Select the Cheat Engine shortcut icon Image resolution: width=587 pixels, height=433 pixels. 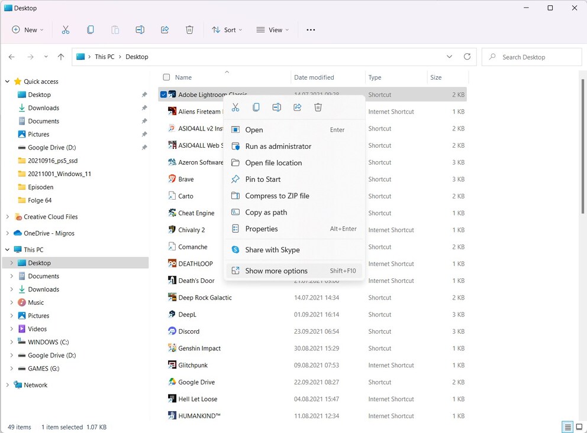tap(172, 213)
